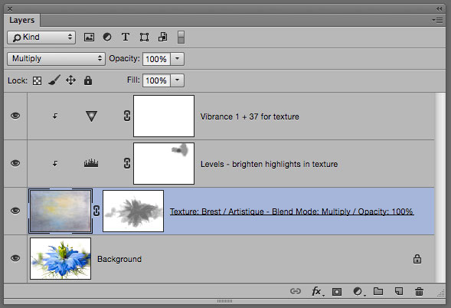Unlink the Texture layer from its mask
The image size is (451, 308).
click(x=96, y=211)
